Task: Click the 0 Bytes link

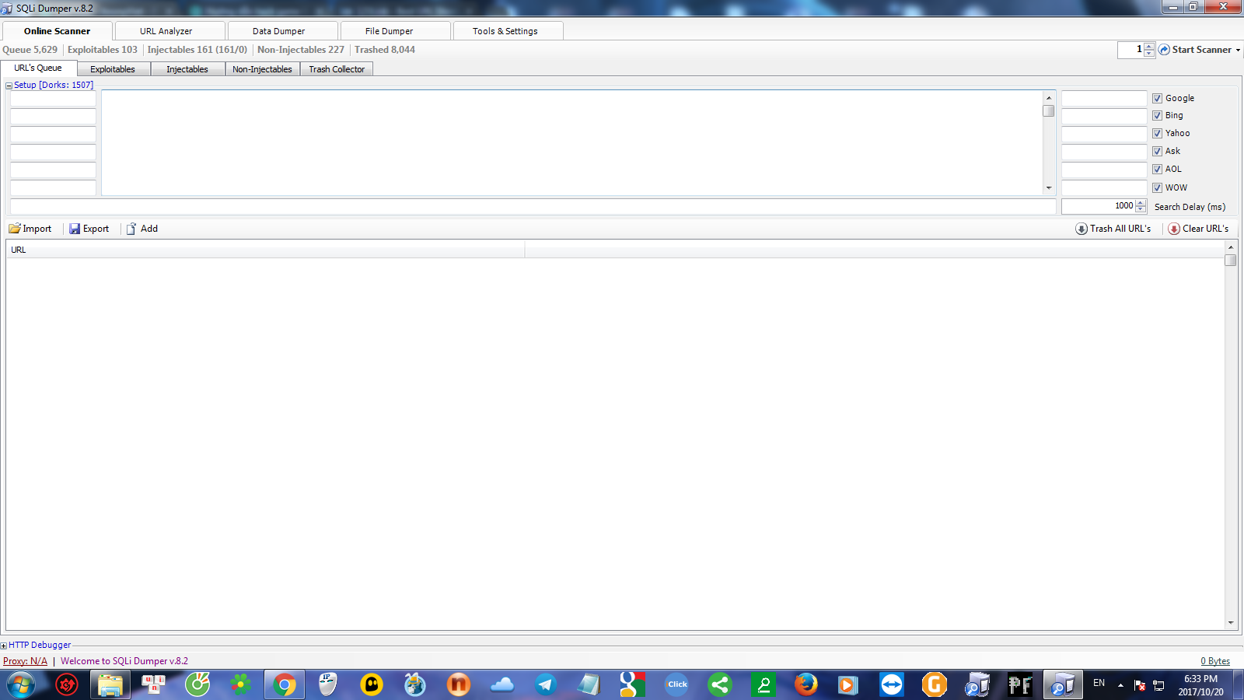Action: 1214,660
